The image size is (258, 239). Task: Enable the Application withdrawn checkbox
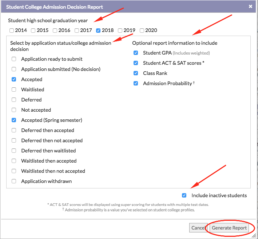coord(14,181)
